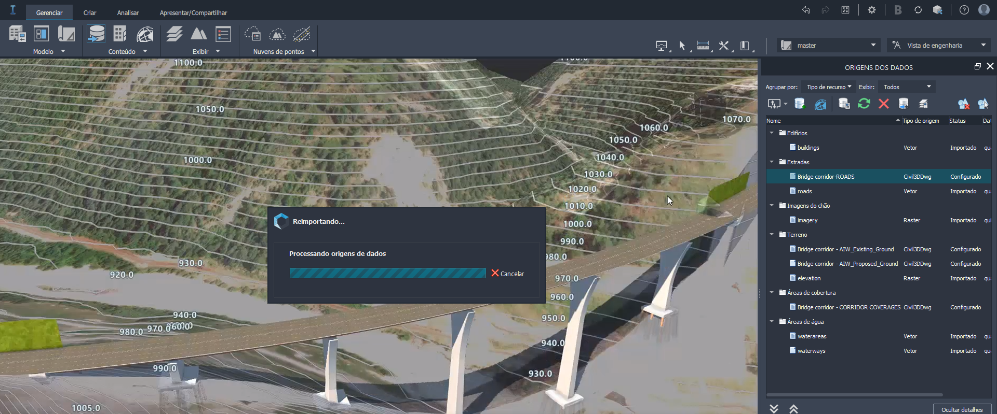Open the master proposal dropdown
Screen dimensions: 997x414
(829, 45)
